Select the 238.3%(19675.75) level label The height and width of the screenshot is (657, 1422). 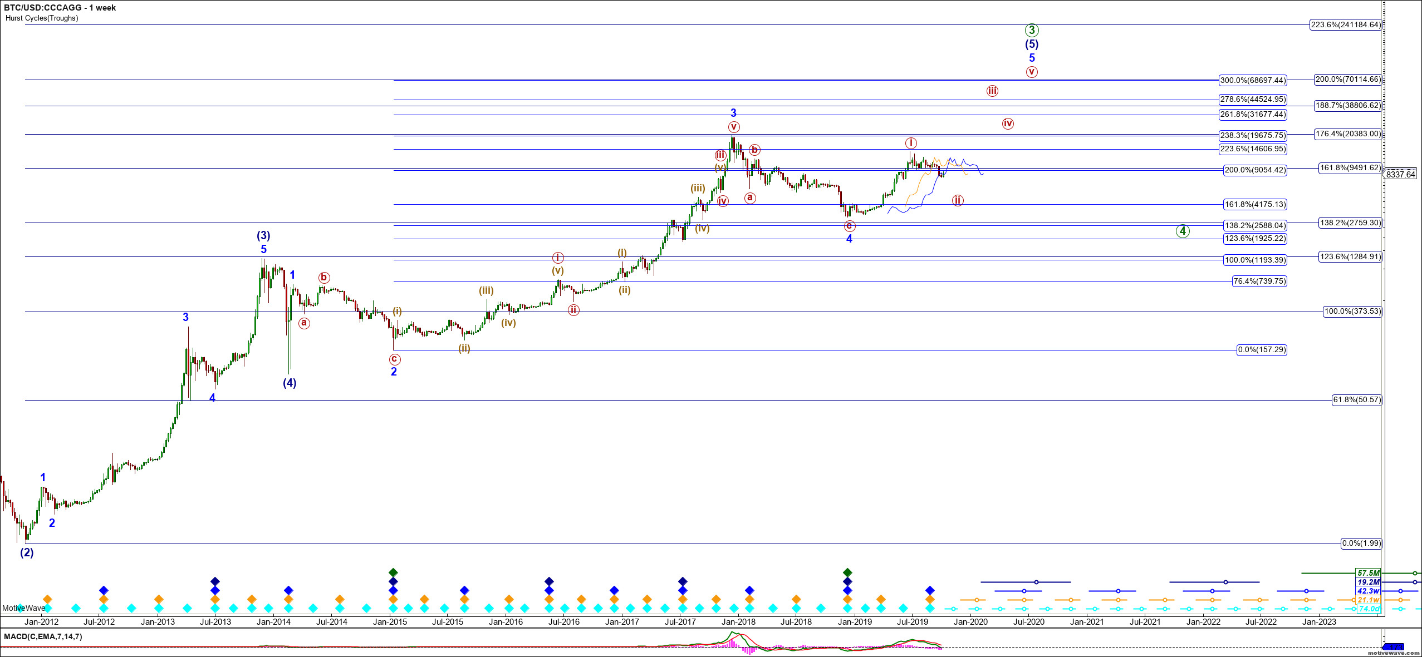click(x=1253, y=135)
